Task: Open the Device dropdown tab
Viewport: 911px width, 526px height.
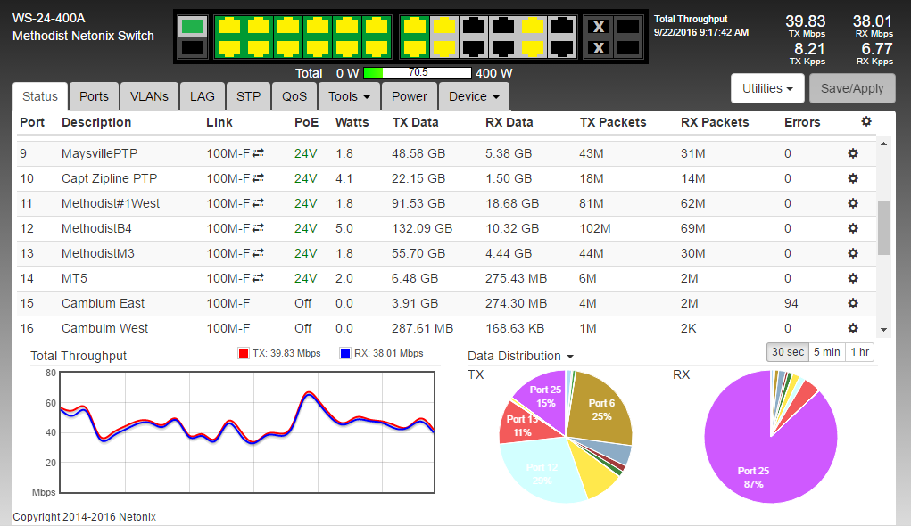Action: coord(474,96)
